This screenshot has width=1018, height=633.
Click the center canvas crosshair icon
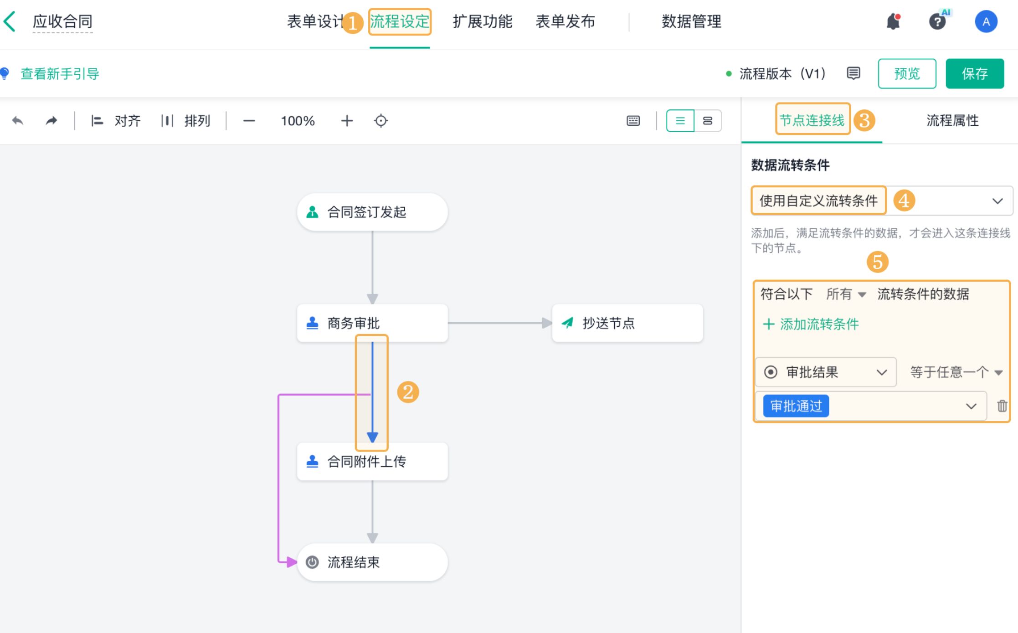point(381,121)
